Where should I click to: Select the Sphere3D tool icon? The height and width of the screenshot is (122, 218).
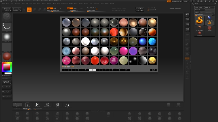coord(200,33)
